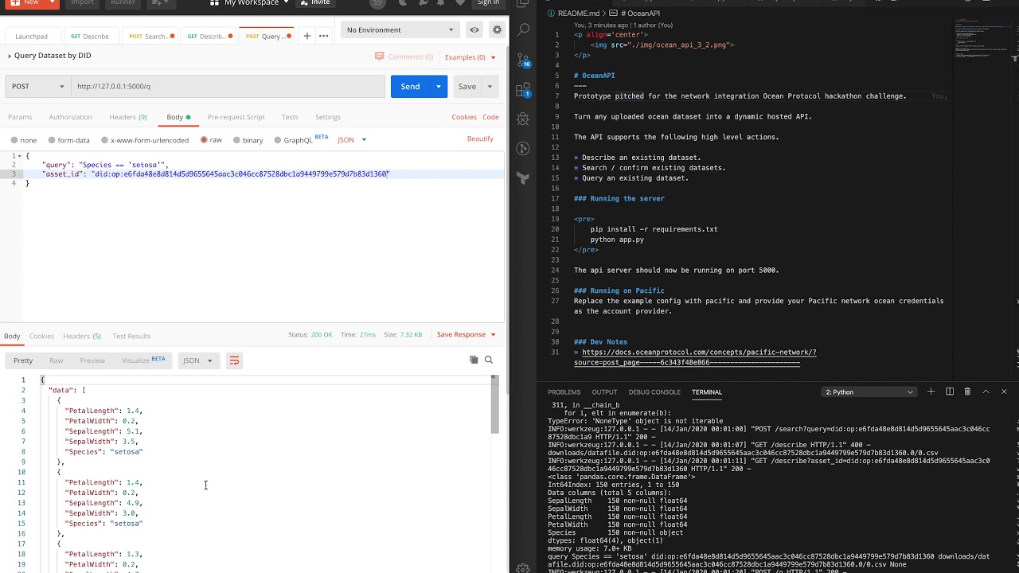The height and width of the screenshot is (573, 1019).
Task: Click the README.md info icon in breadcrumb
Action: [x=552, y=14]
